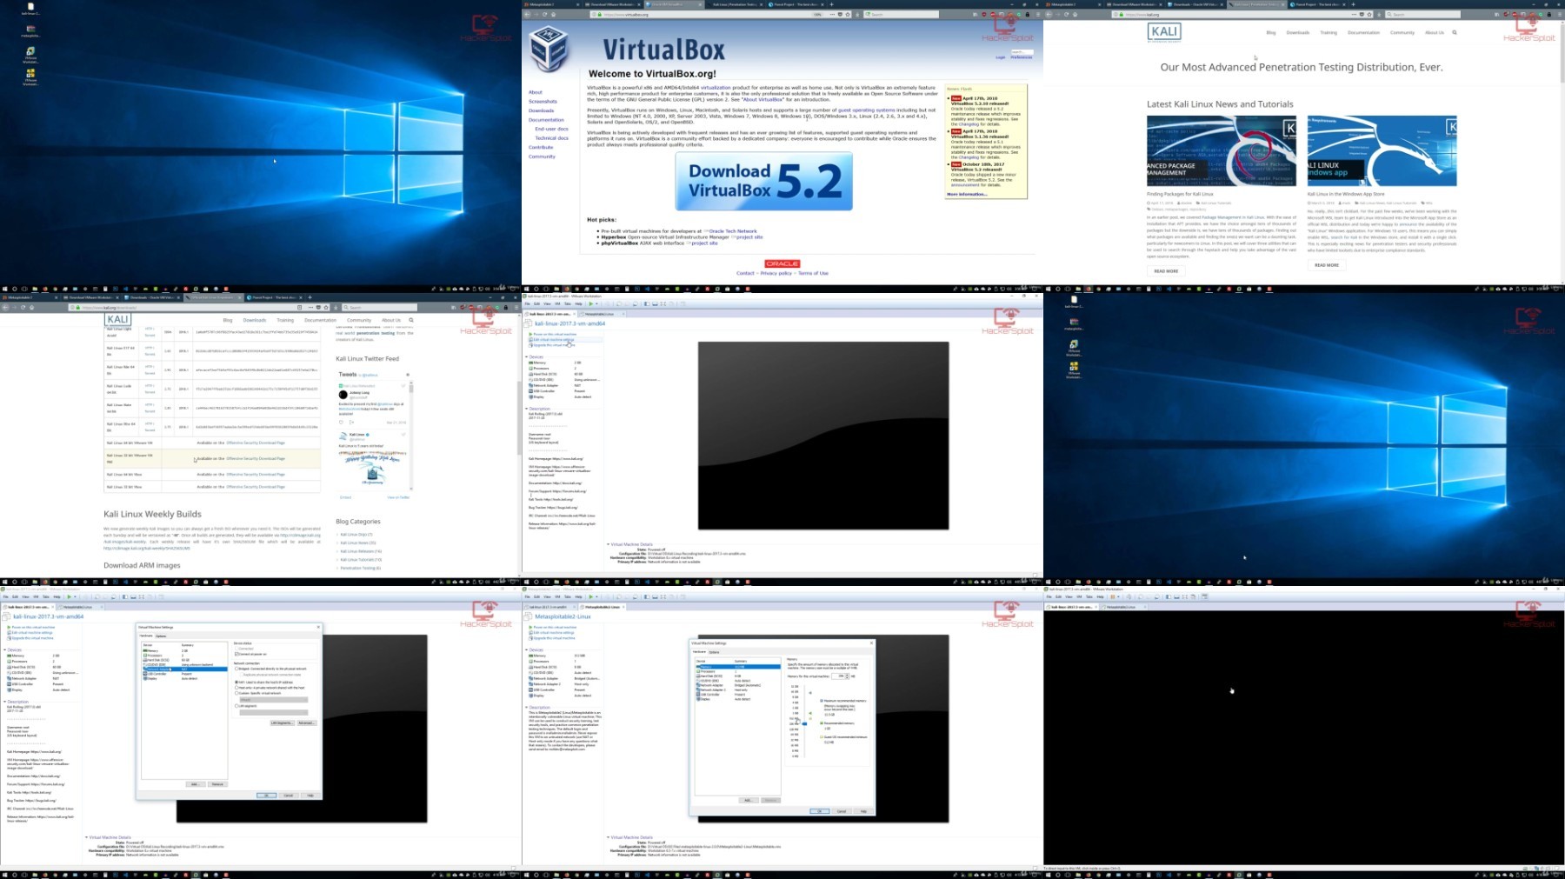Image resolution: width=1565 pixels, height=879 pixels.
Task: Open the Firefox hamburger menu on VirtualBox page
Action: [1038, 14]
